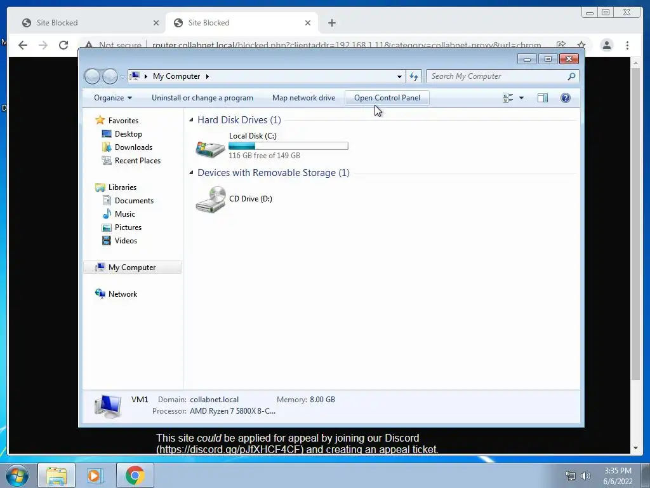
Task: Click the Windows Explorer taskbar icon
Action: point(56,475)
